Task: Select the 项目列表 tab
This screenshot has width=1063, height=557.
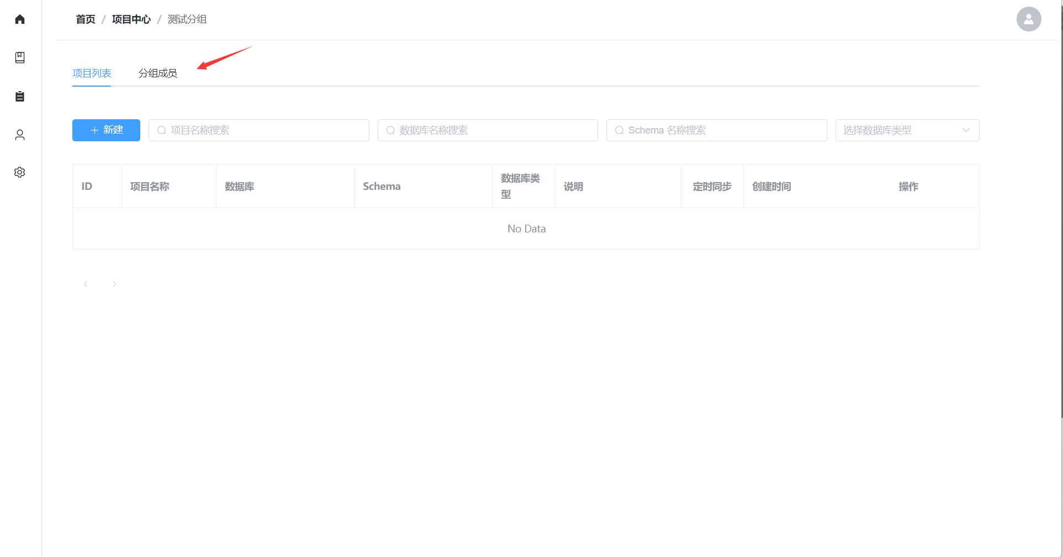Action: coord(92,73)
